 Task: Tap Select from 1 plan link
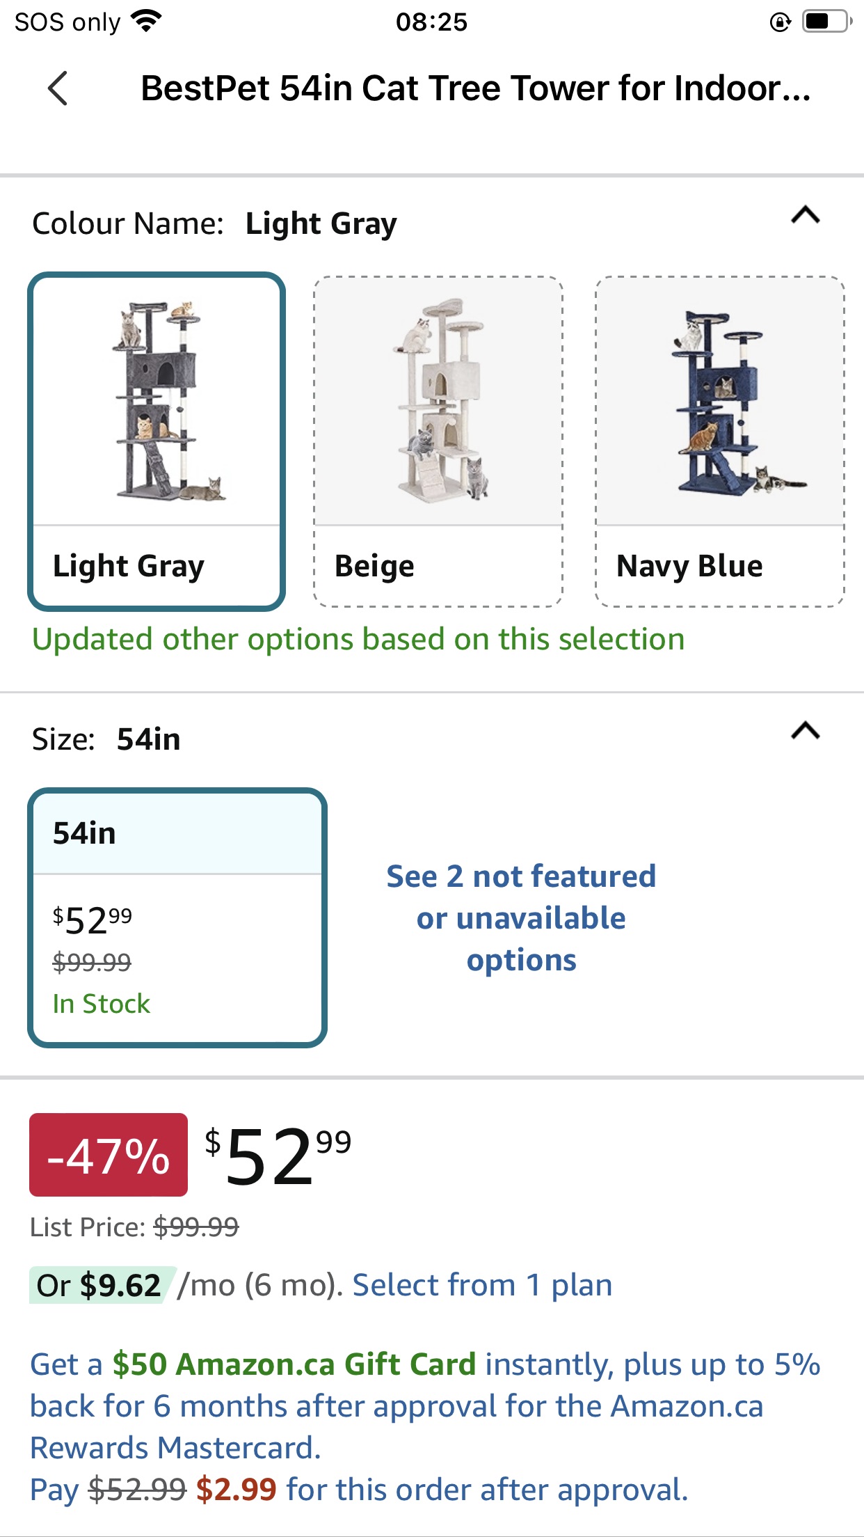pyautogui.click(x=482, y=1285)
